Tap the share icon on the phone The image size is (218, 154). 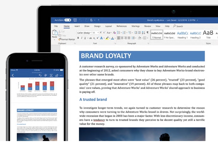tap(57, 75)
